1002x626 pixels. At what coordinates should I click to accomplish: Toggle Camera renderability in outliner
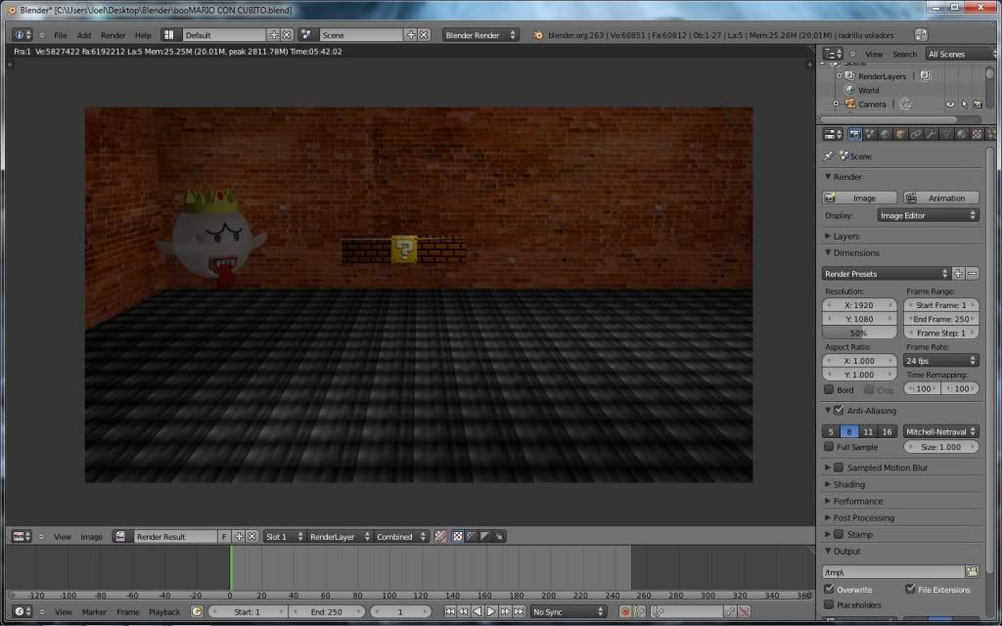[978, 104]
